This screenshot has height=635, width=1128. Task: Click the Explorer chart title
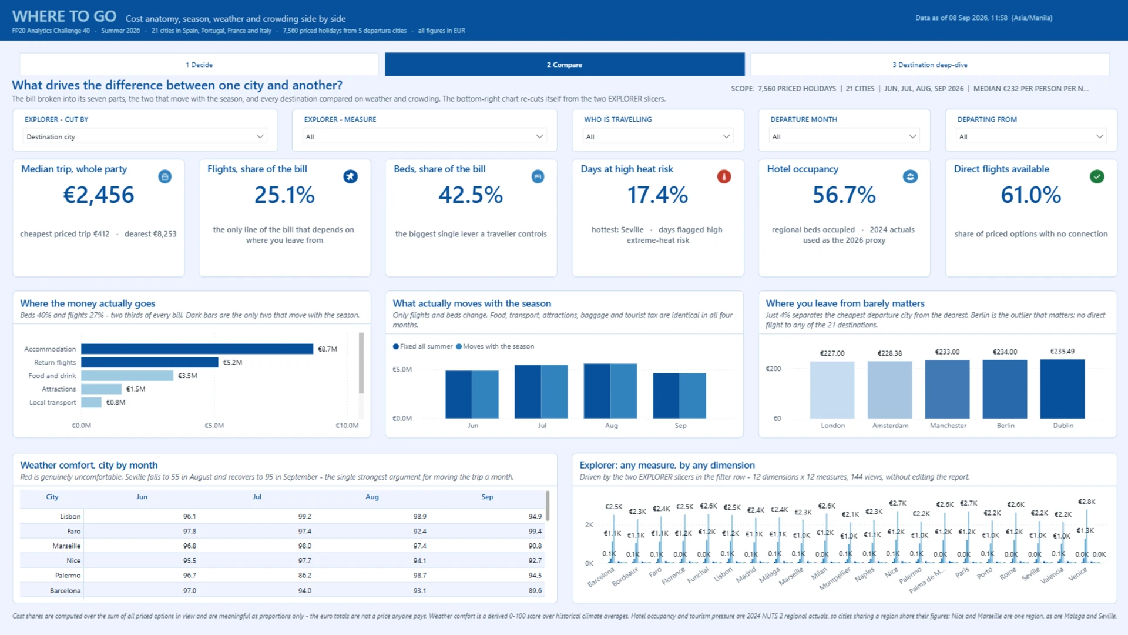(x=667, y=465)
